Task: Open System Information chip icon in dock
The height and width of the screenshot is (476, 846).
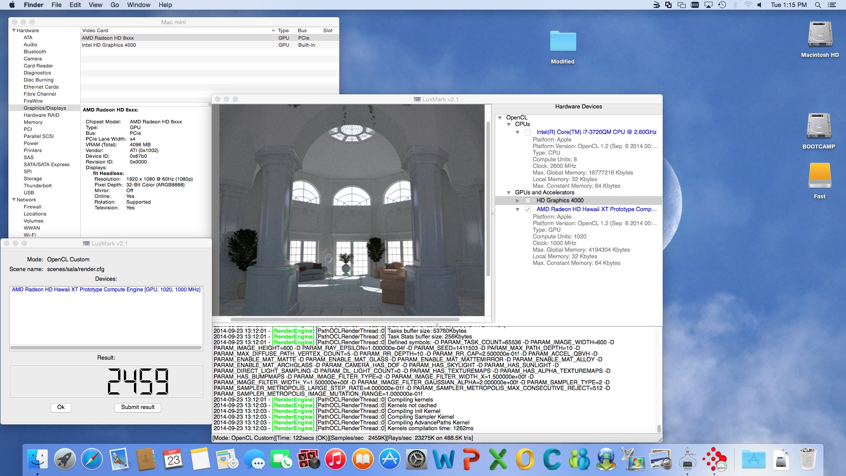Action: (x=687, y=459)
